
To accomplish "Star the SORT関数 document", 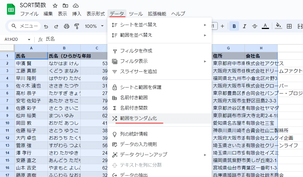I will point(55,6).
